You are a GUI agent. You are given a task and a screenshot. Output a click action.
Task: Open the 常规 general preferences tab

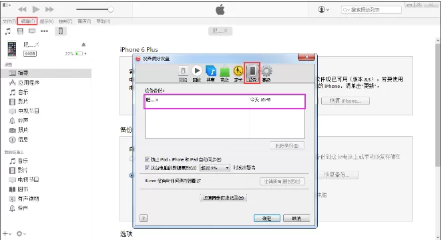pyautogui.click(x=183, y=73)
